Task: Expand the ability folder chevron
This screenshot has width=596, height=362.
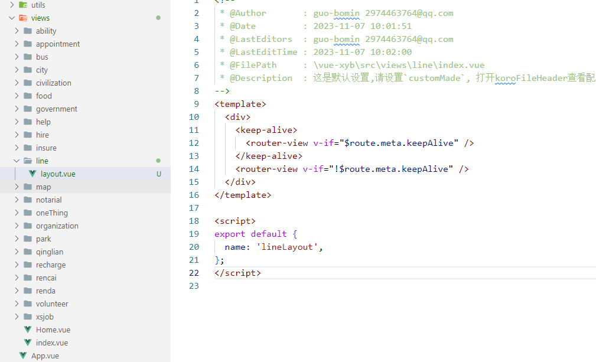Action: (x=17, y=31)
